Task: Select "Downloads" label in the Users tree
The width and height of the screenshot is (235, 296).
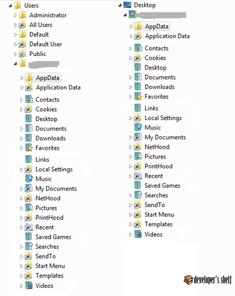Action: click(x=50, y=138)
